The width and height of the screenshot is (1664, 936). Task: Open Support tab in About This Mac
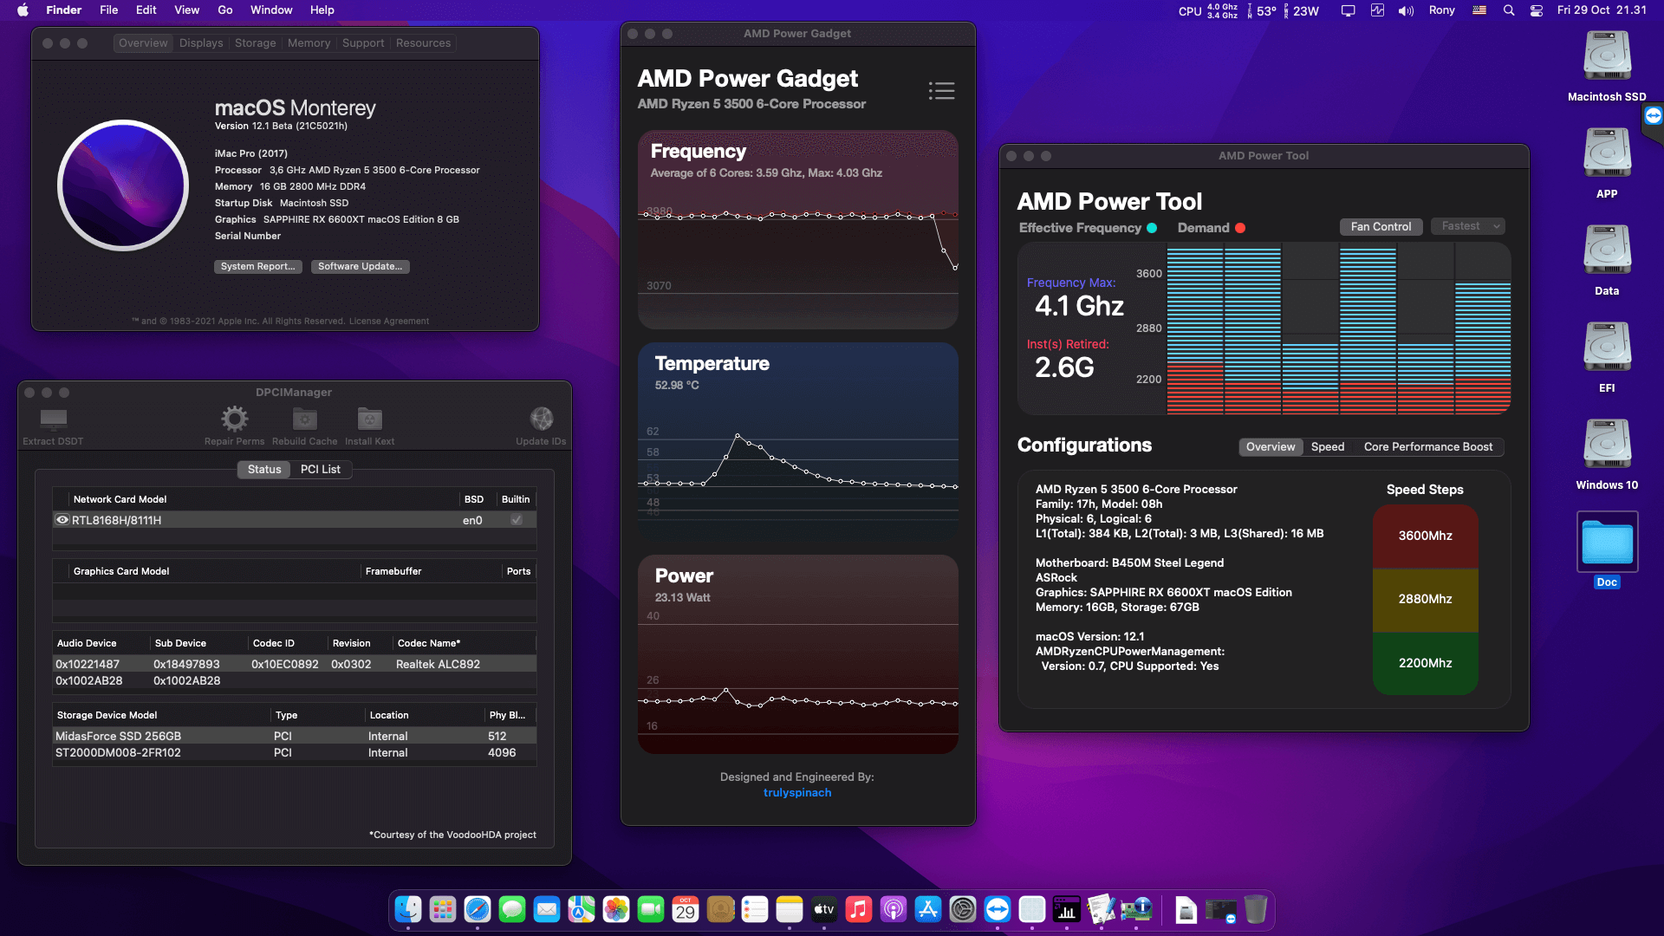click(363, 43)
